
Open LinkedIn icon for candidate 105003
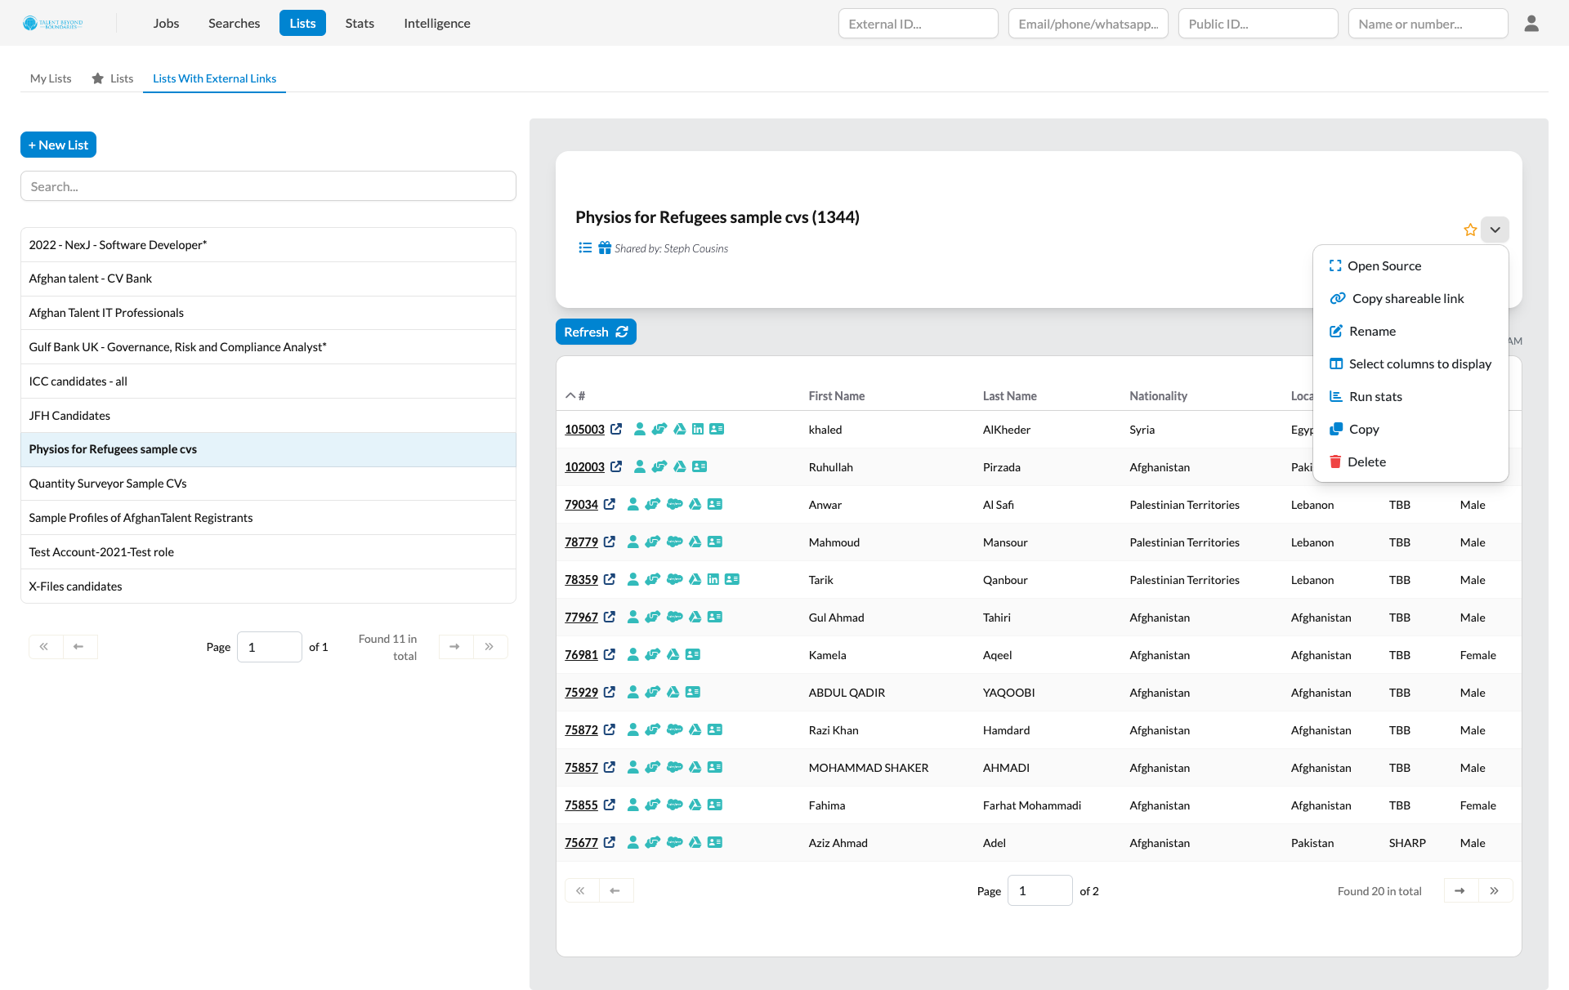[x=698, y=428]
